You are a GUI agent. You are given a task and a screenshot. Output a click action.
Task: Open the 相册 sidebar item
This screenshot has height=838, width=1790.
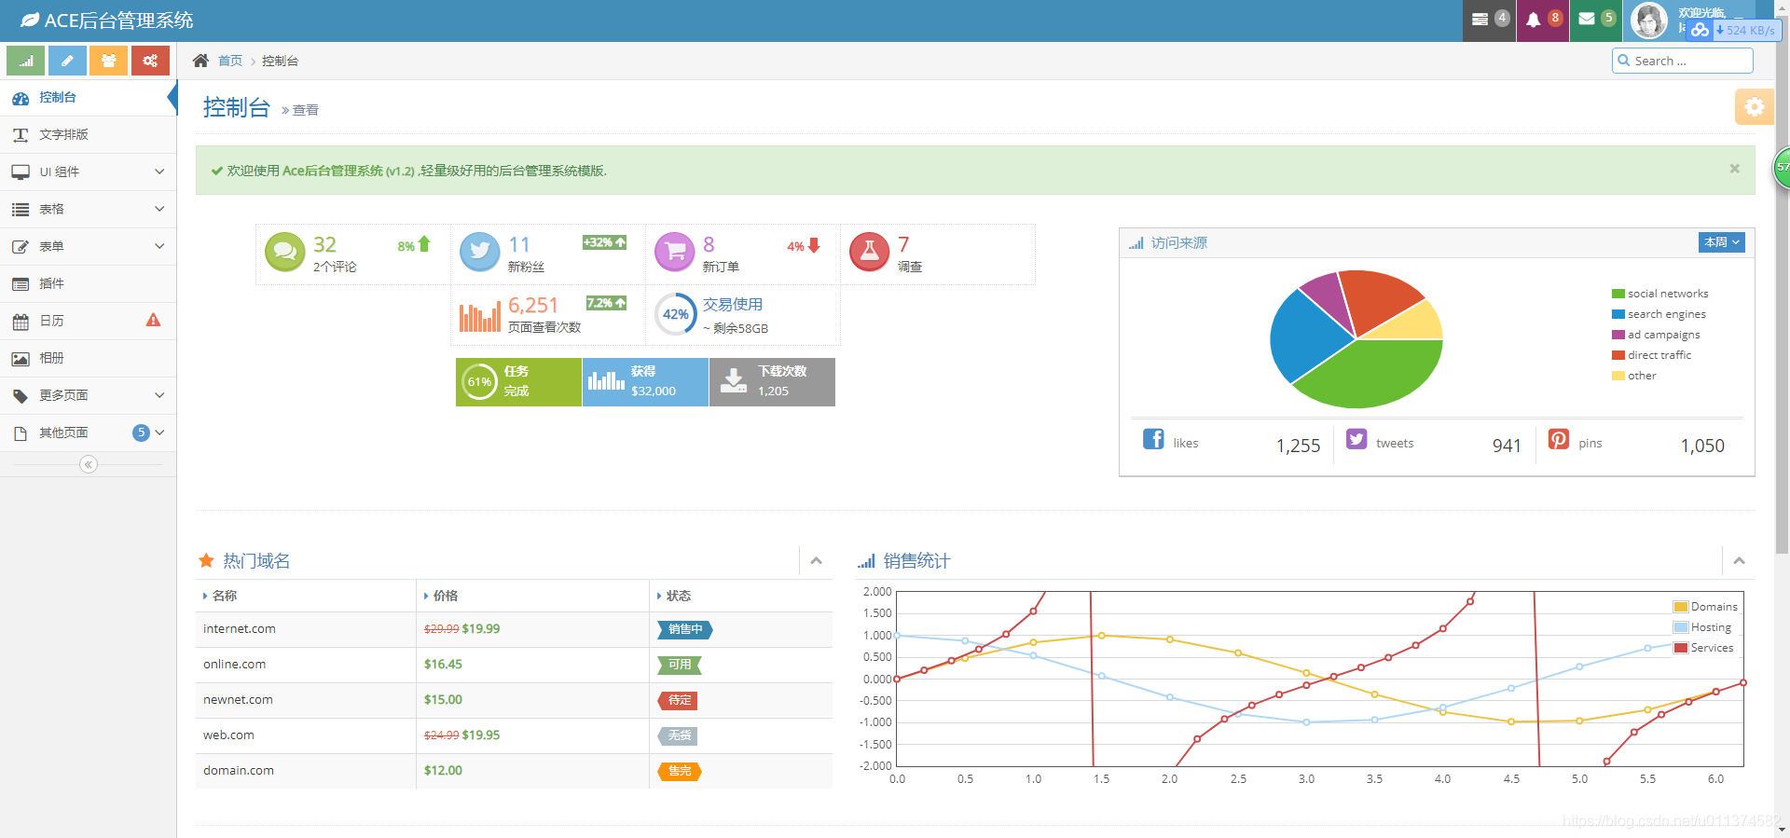(89, 358)
